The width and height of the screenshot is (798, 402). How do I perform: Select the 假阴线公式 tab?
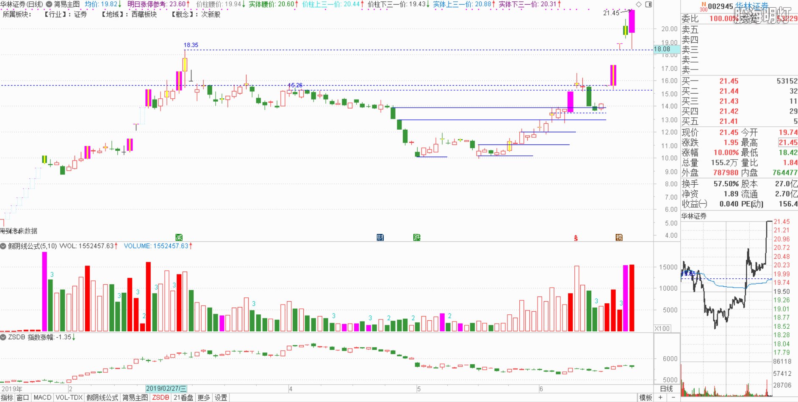(103, 397)
